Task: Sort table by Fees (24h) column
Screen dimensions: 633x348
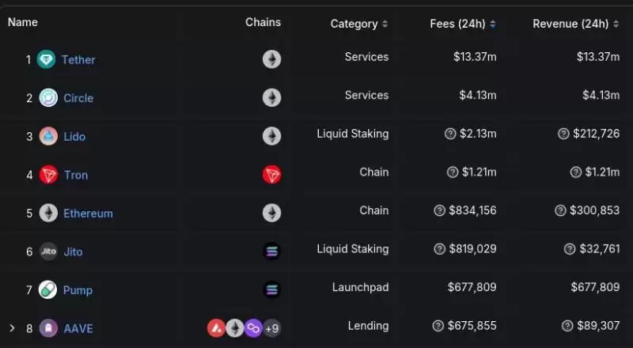Action: tap(463, 24)
